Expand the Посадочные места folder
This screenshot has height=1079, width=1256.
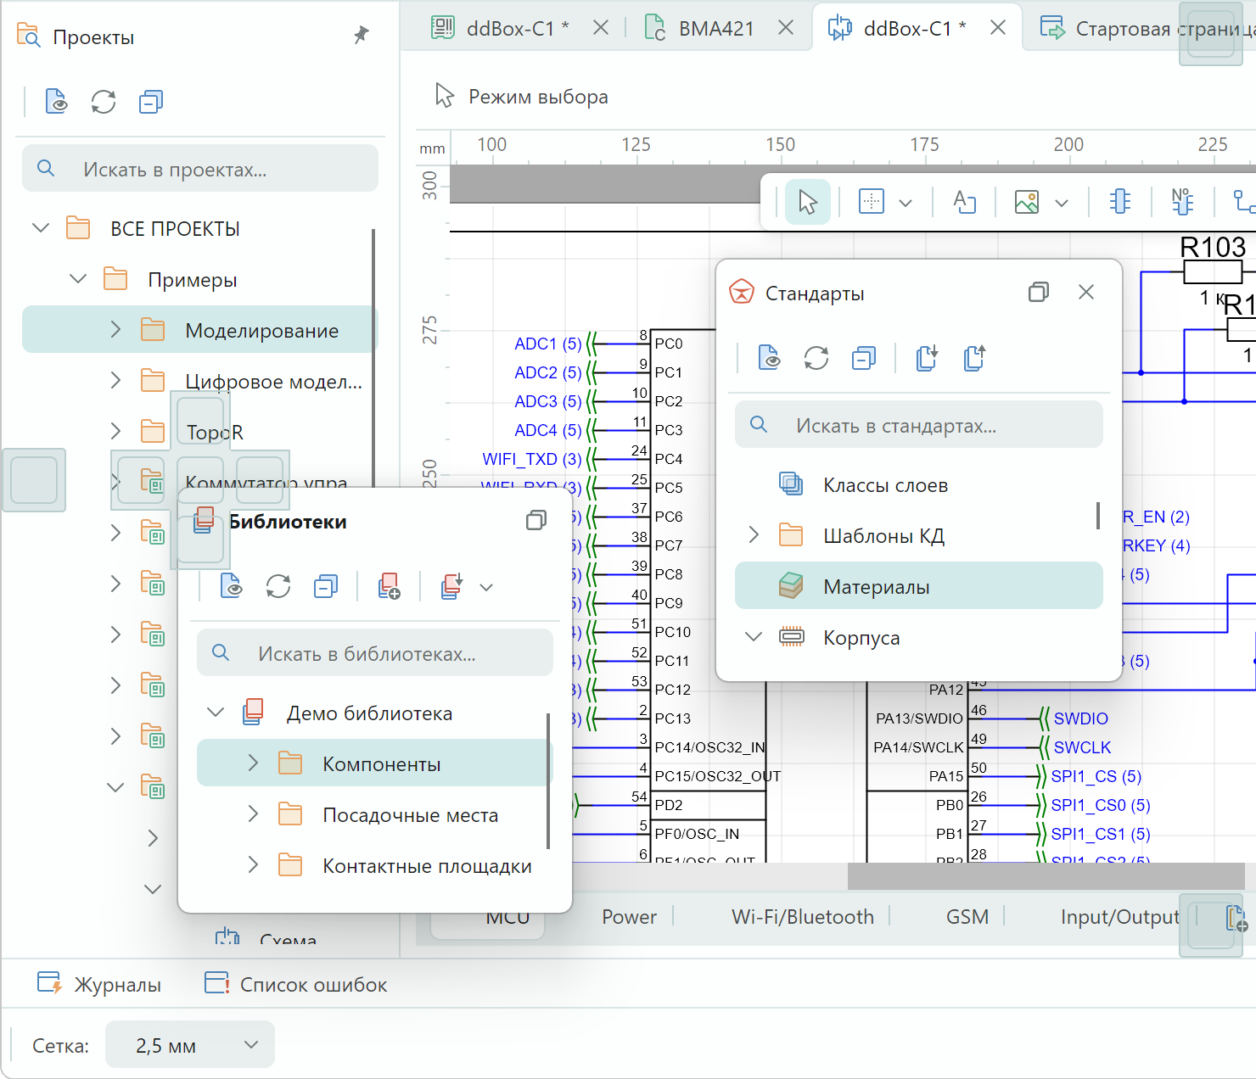(253, 813)
